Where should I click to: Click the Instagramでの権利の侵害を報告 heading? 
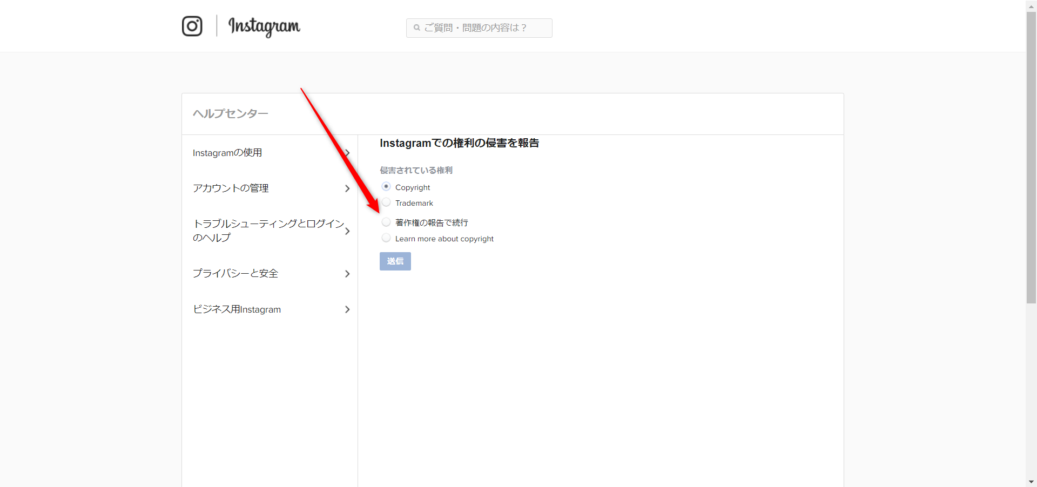(460, 143)
